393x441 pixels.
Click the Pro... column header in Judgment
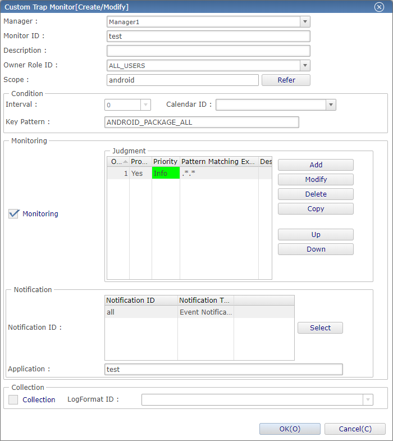pos(140,162)
